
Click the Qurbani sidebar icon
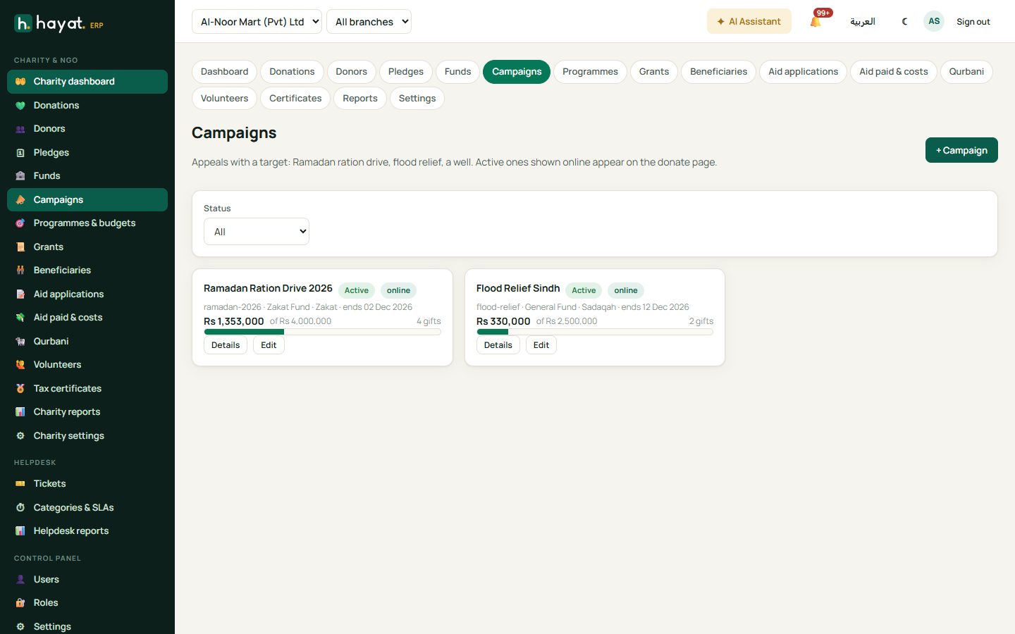20,342
